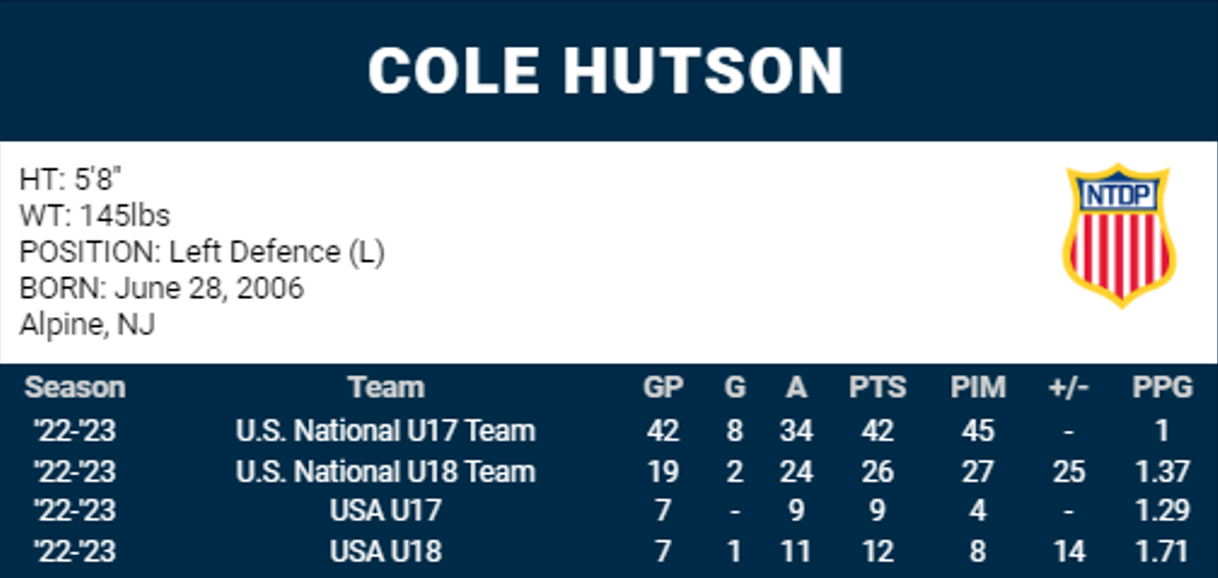Sort by the Team column header
The height and width of the screenshot is (578, 1218).
click(386, 387)
